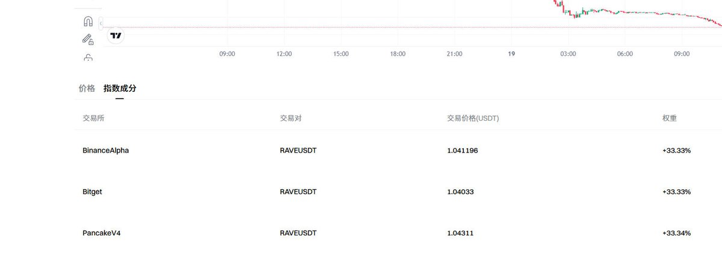Click RAVEUSDT pair in BinanceAlpha row
The width and height of the screenshot is (722, 257).
pos(298,151)
